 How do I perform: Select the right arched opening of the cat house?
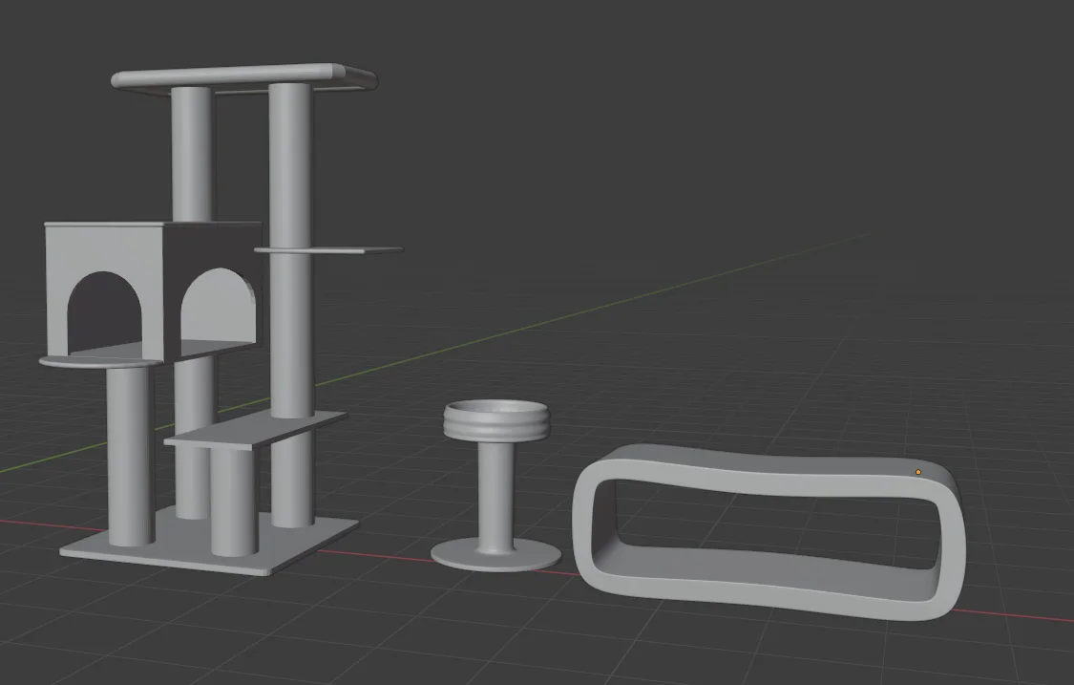[218, 307]
